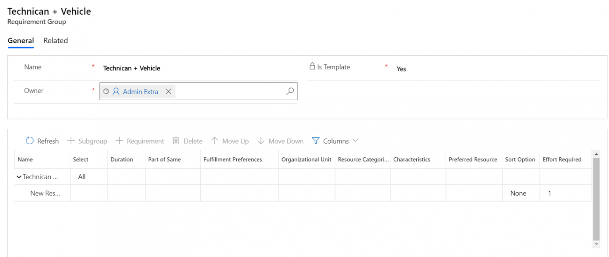609x257 pixels.
Task: Click inside the Owner lookup field
Action: tap(198, 91)
